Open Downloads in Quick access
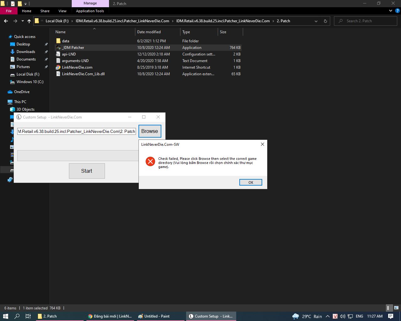Viewport: 401px width, 321px height. 26,52
